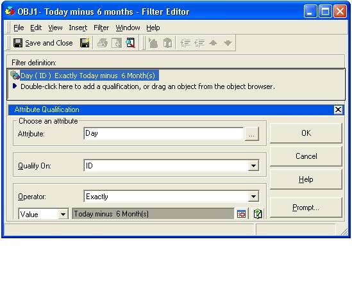Click the OK button
This screenshot has height=285, width=352.
[306, 133]
